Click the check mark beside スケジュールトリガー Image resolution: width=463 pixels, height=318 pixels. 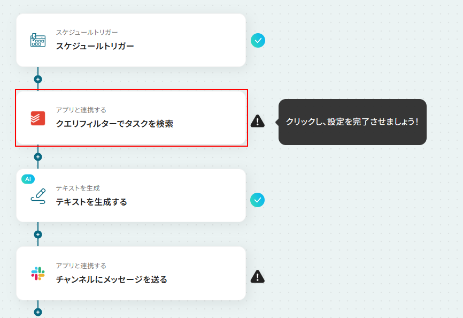pyautogui.click(x=258, y=41)
